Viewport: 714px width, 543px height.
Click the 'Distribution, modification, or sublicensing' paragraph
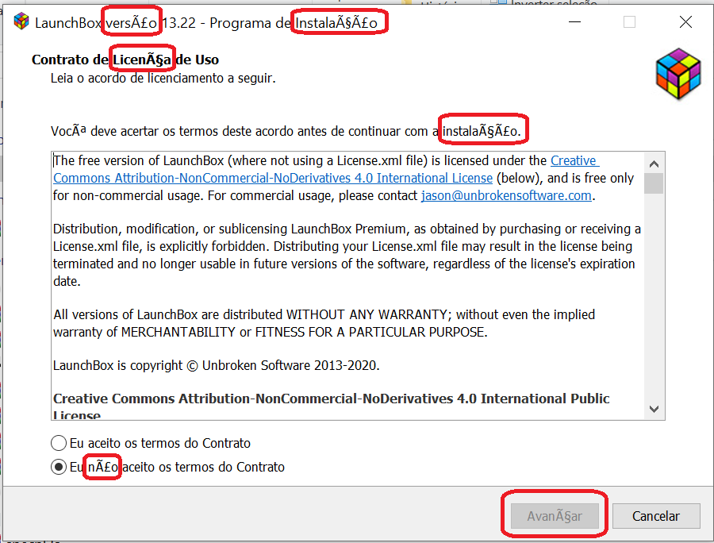(347, 255)
